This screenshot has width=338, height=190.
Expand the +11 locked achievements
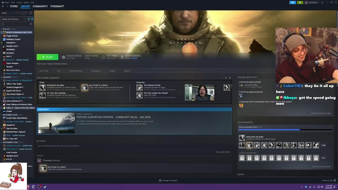[x=323, y=158]
